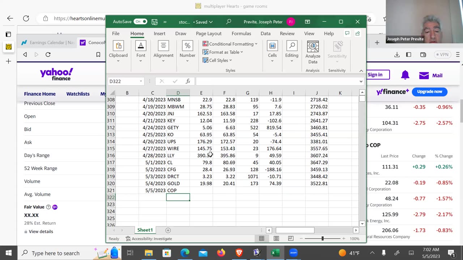
Task: Select the cell containing COP
Action: tap(178, 190)
